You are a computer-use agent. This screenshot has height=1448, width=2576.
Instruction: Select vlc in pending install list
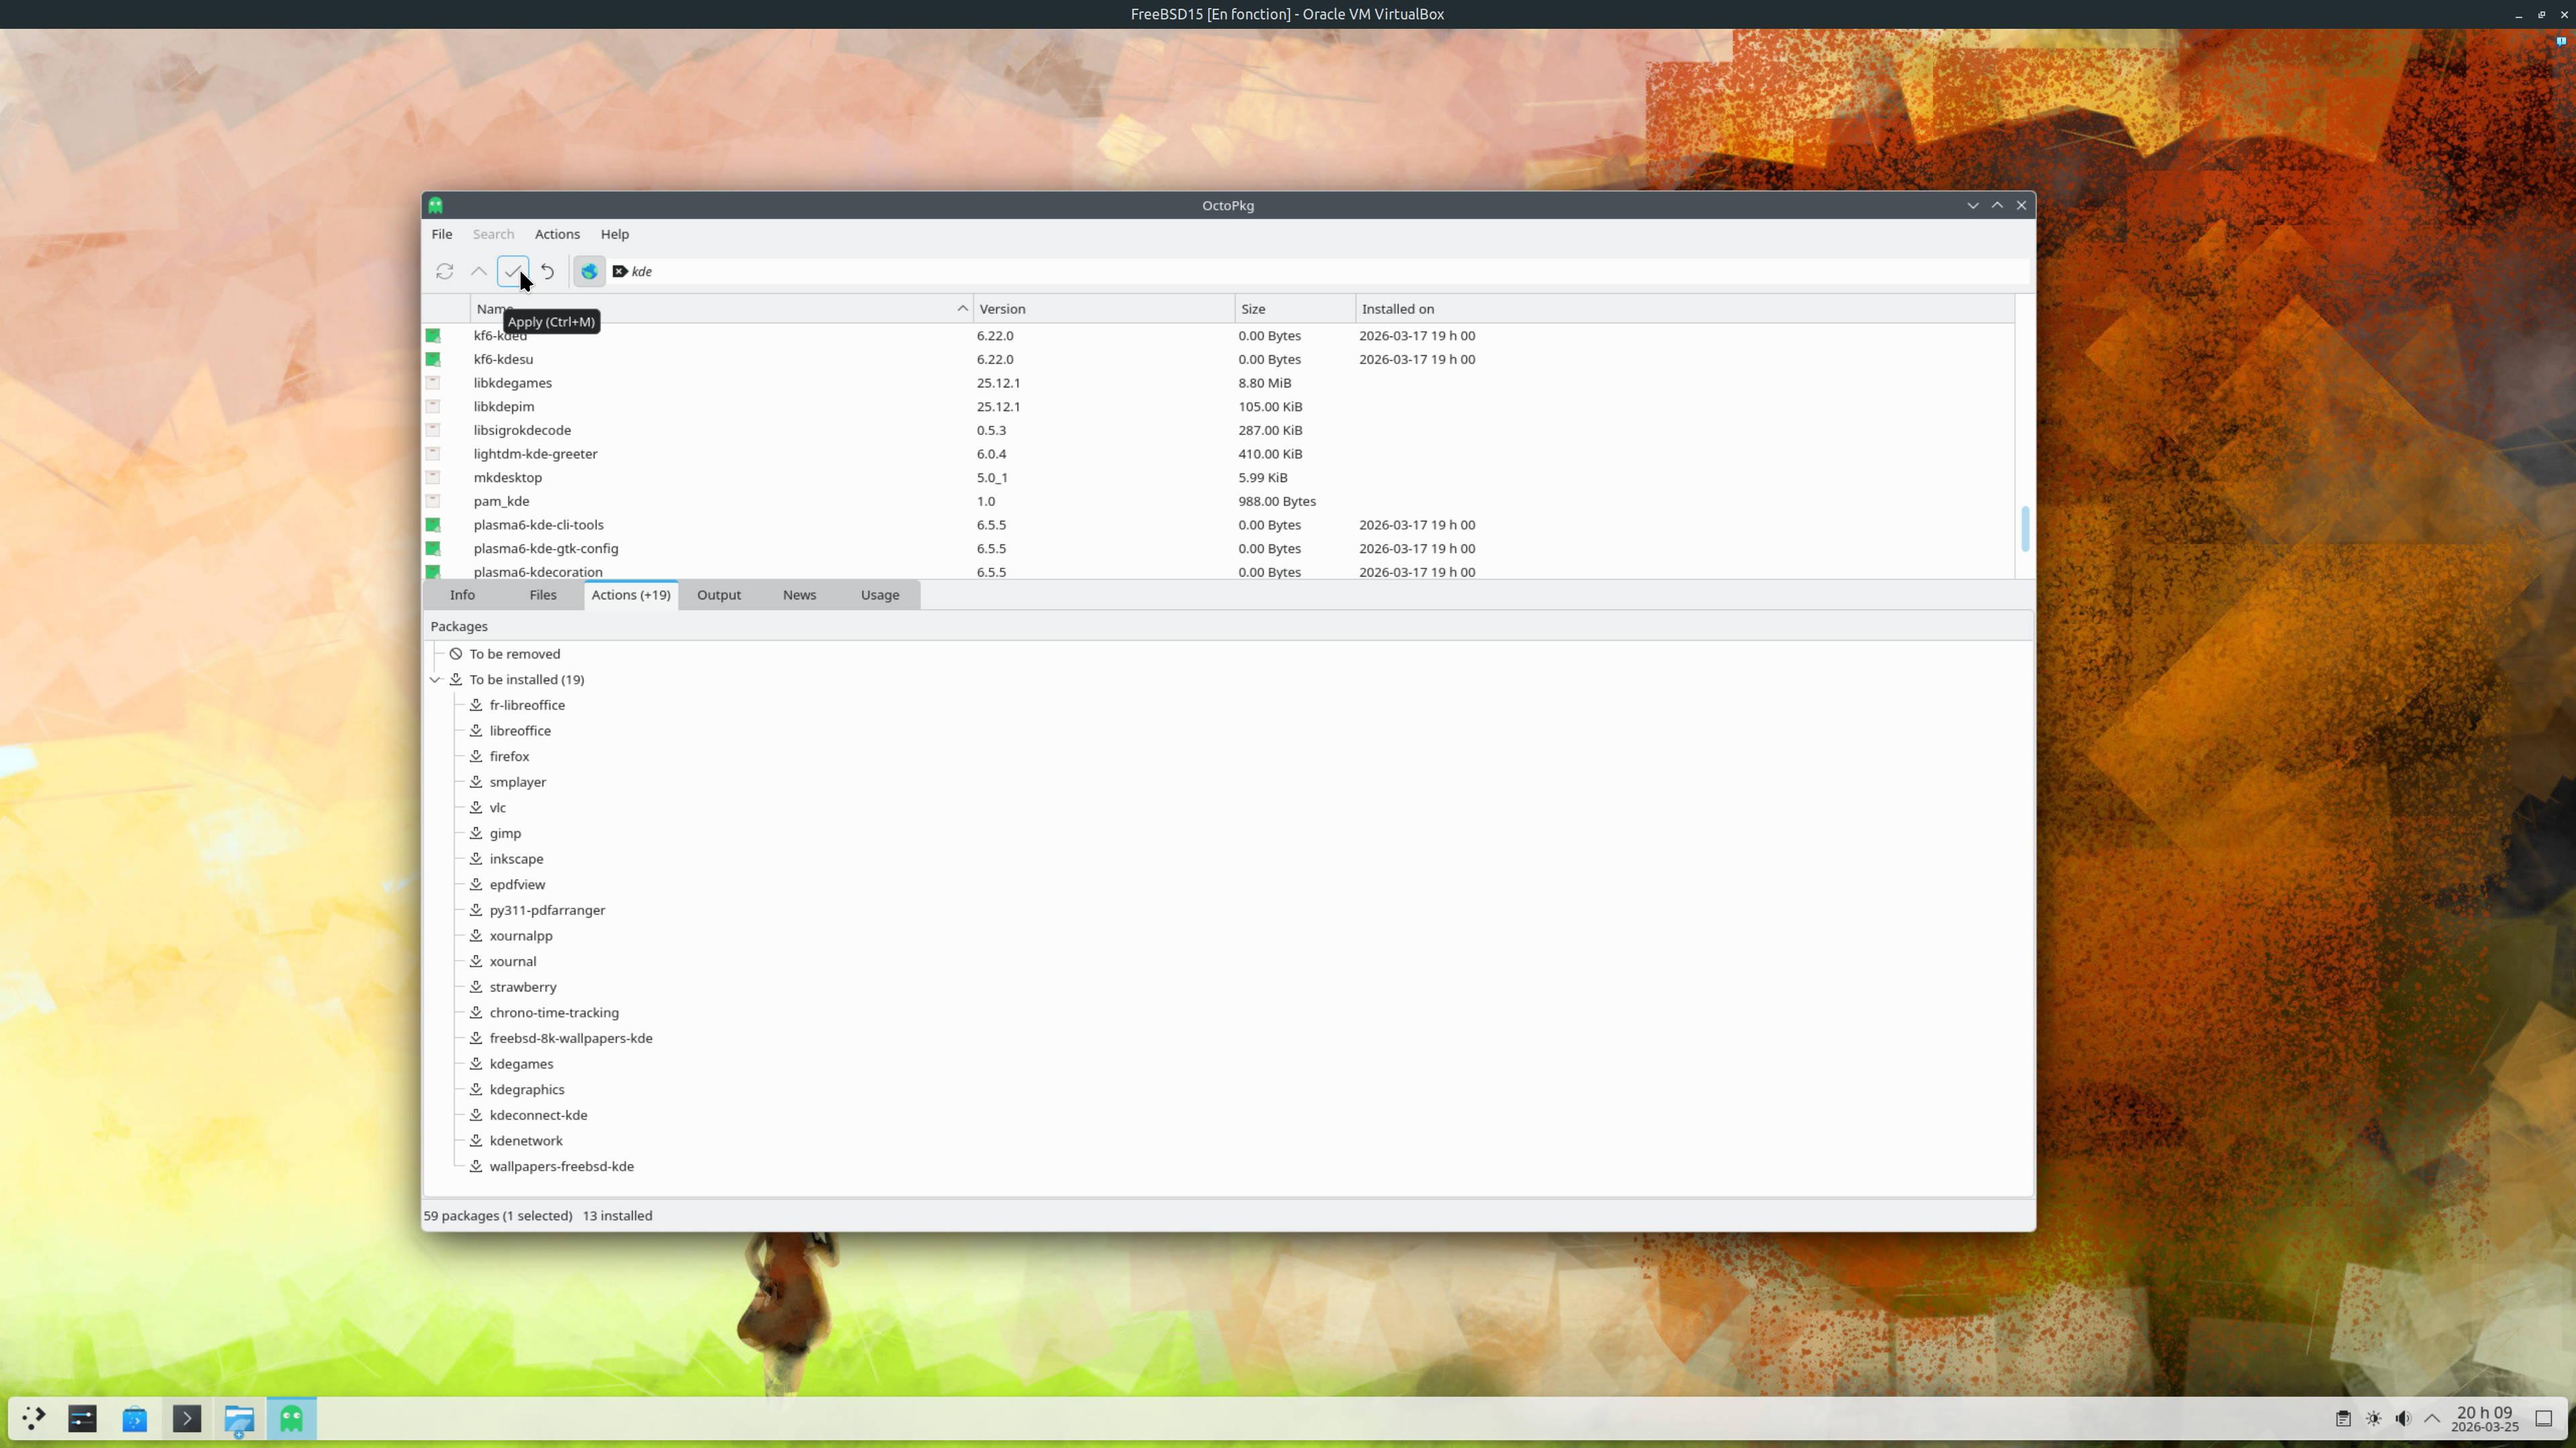click(497, 807)
